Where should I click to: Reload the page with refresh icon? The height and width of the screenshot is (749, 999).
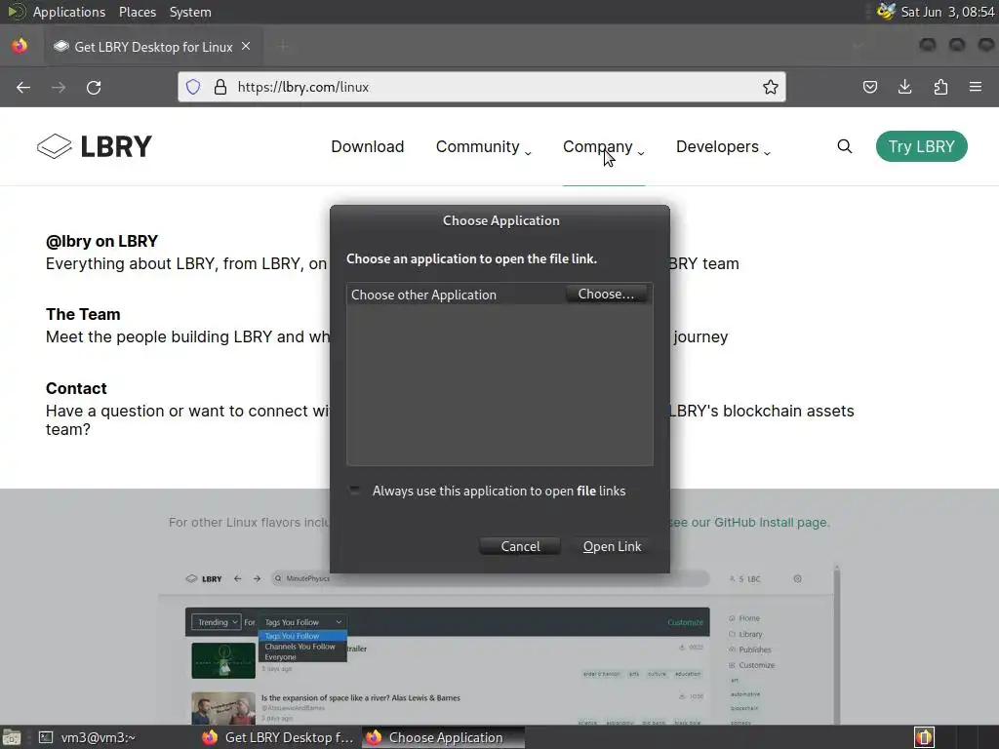pyautogui.click(x=94, y=87)
